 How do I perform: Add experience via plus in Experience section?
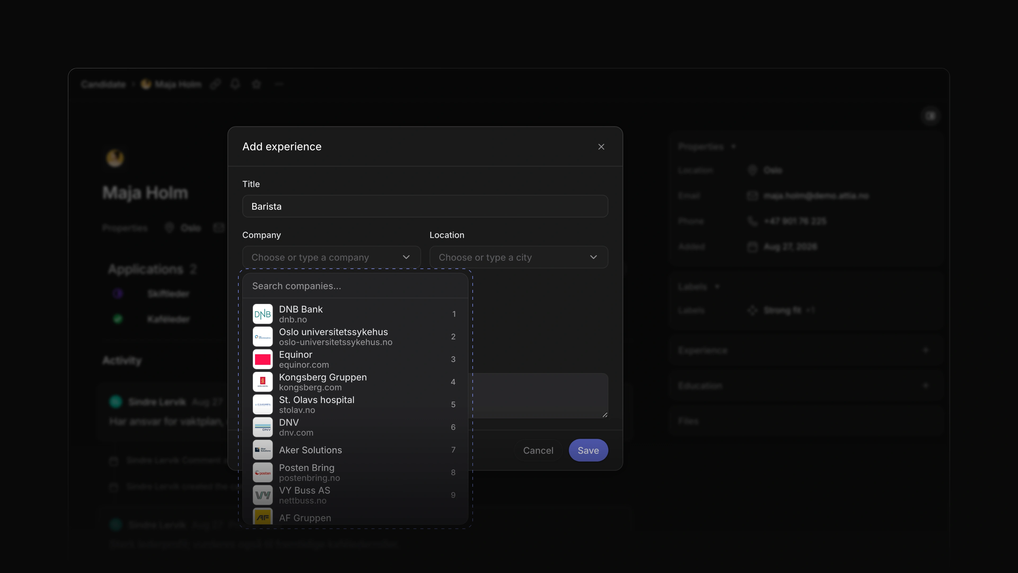[925, 350]
